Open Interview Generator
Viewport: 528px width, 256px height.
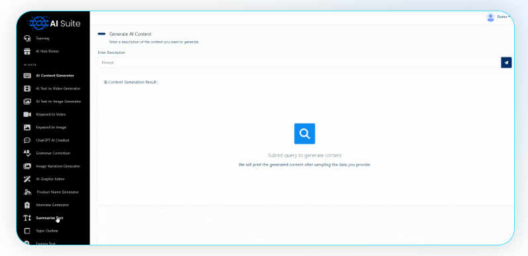pyautogui.click(x=53, y=205)
